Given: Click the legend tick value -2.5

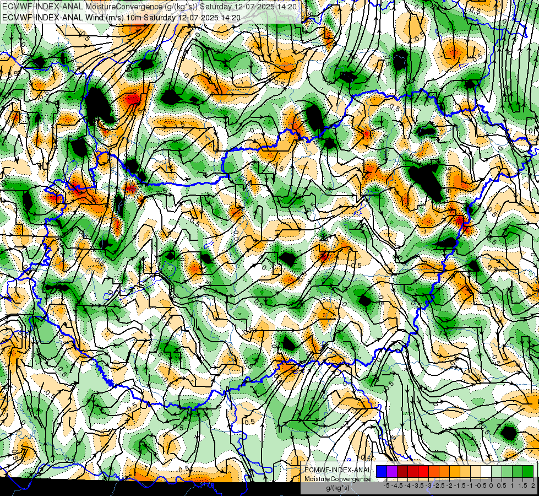Looking at the screenshot, I should point(439,486).
